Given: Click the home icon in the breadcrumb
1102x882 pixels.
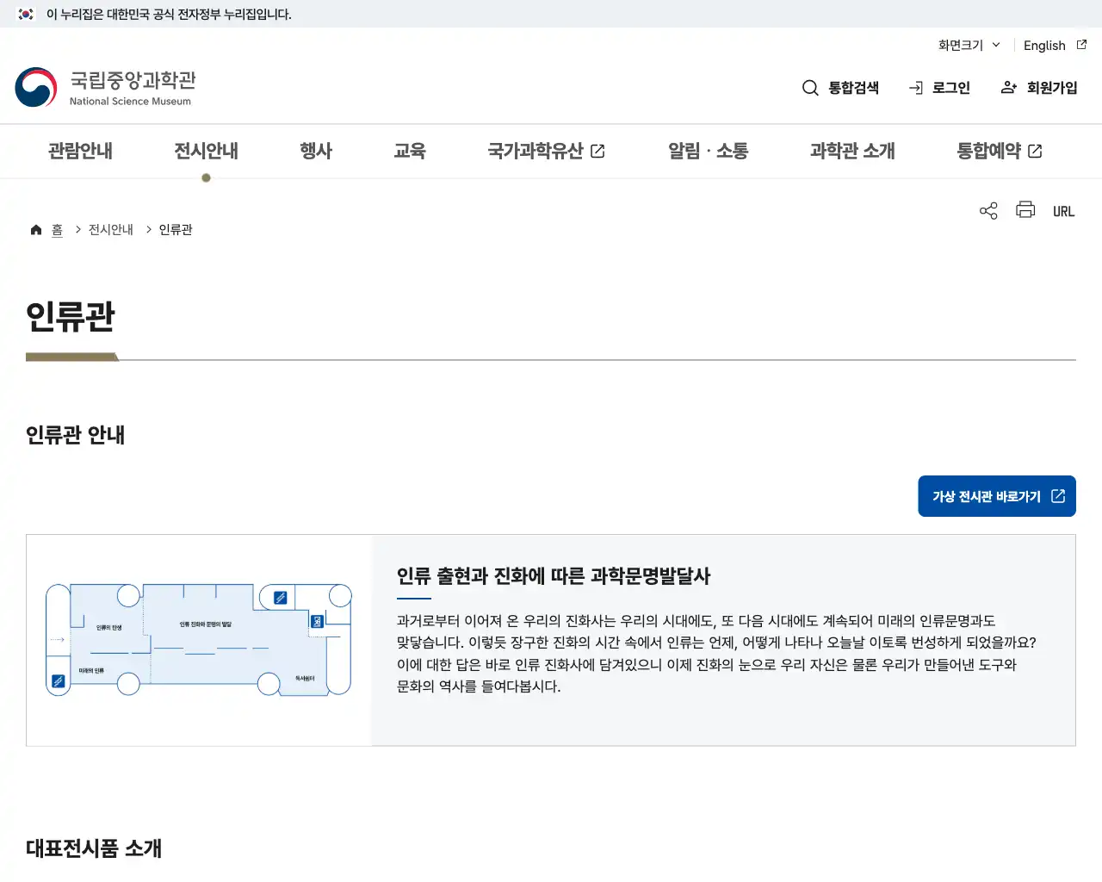Looking at the screenshot, I should point(35,228).
